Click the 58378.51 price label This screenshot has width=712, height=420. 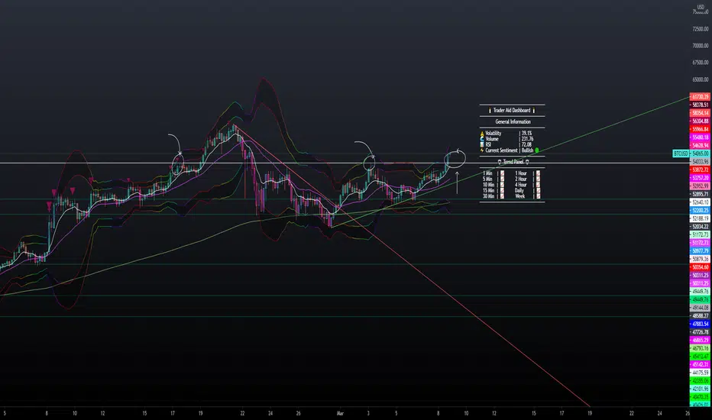point(700,105)
